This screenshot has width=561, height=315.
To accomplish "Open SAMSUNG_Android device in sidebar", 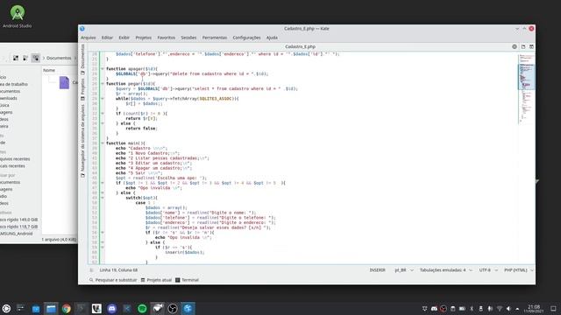I will (x=17, y=234).
